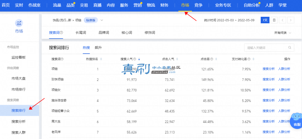Viewport: 302px width, 139px height.
Task: Click 搜索分析 link for 项链轻奢小众 row
Action: (x=268, y=111)
